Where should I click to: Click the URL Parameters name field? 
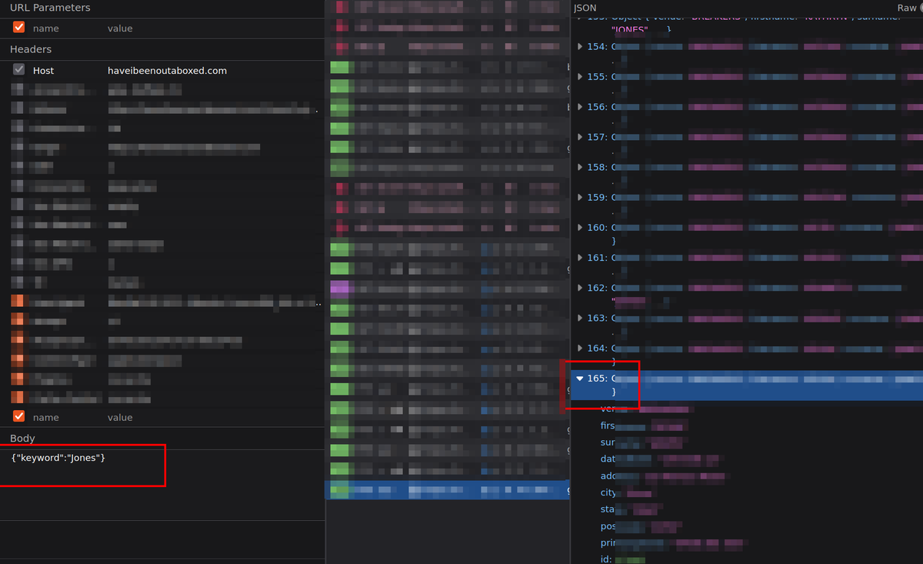point(46,28)
